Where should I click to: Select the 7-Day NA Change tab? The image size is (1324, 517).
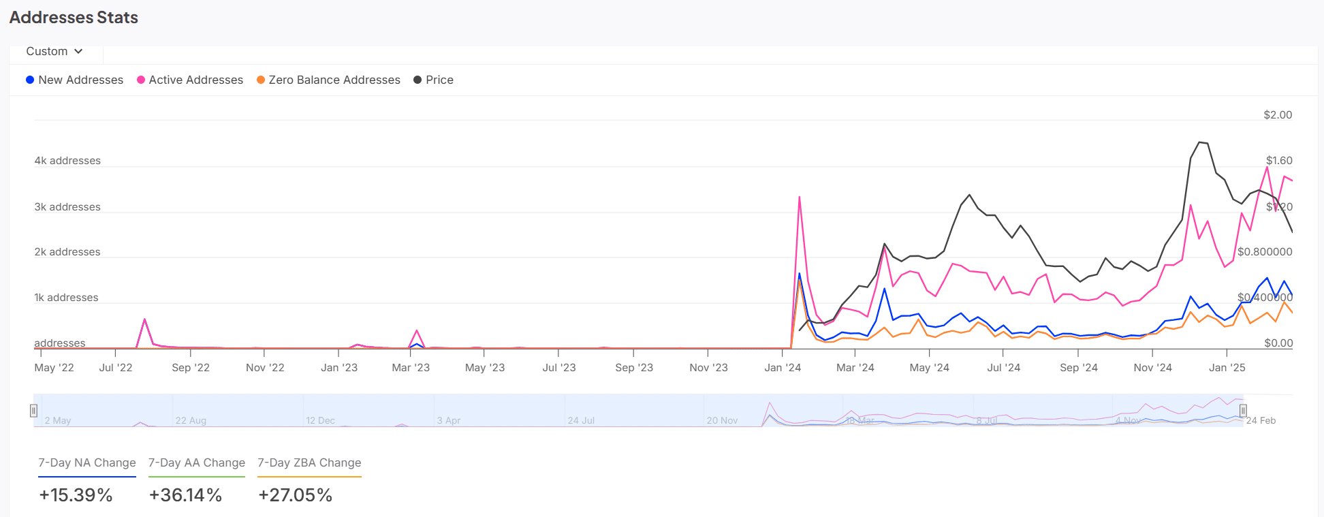click(87, 463)
